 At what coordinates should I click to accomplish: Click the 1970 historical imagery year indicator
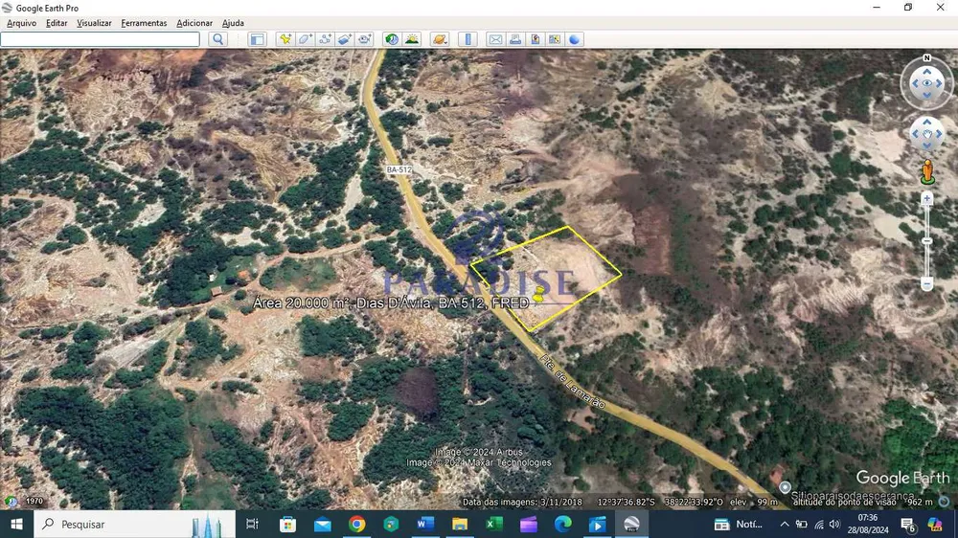click(34, 501)
